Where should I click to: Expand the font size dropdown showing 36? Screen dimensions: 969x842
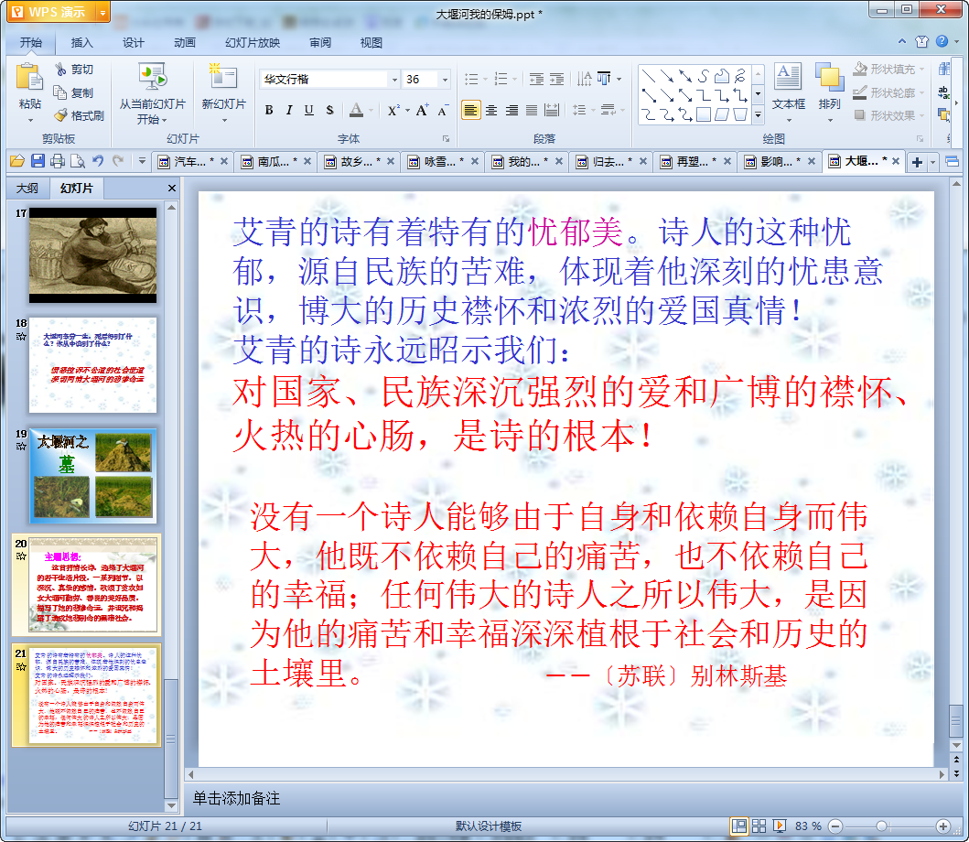pos(445,80)
